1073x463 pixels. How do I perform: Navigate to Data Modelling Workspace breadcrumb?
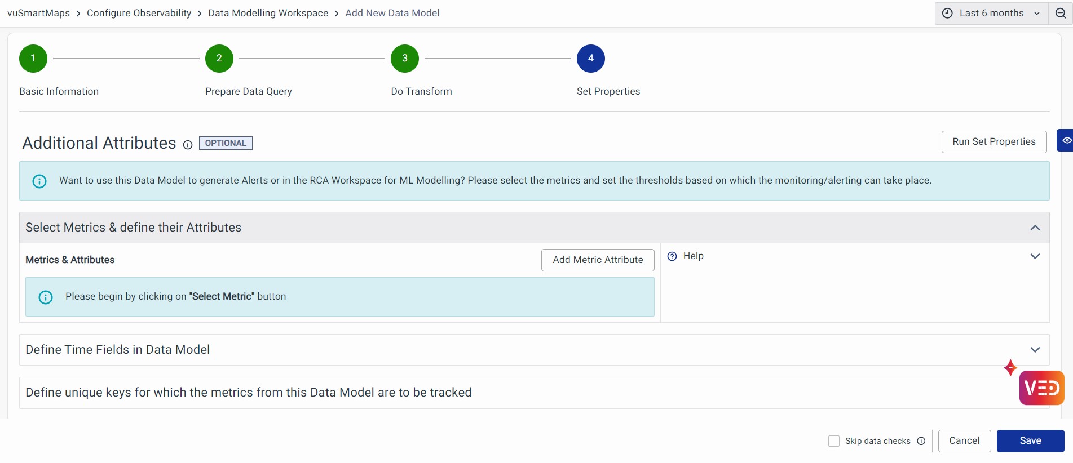[x=268, y=13]
